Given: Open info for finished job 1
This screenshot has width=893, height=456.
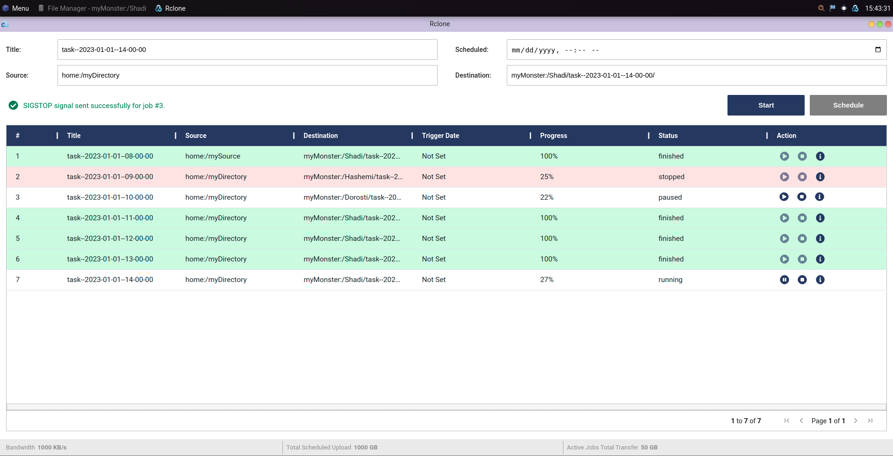Looking at the screenshot, I should 820,156.
